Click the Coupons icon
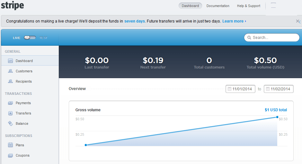 pyautogui.click(x=10, y=155)
